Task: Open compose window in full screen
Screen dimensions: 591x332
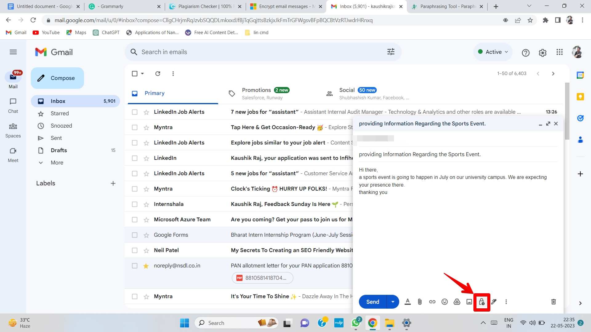Action: (548, 124)
